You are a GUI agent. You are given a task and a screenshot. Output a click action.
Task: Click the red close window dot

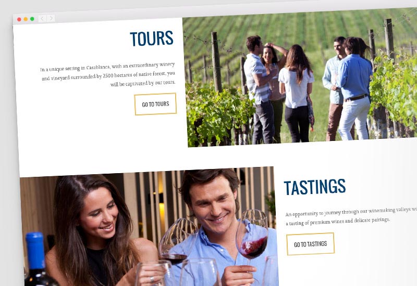(x=19, y=19)
